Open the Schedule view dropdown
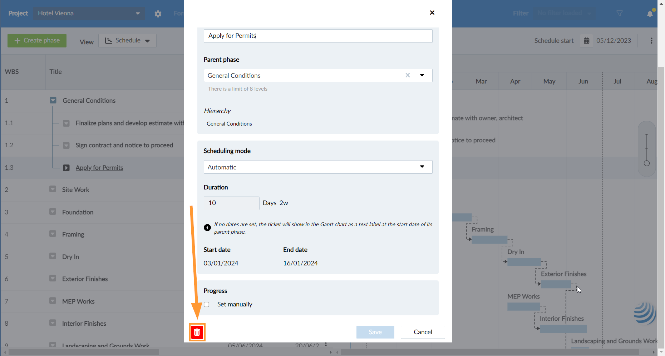The height and width of the screenshot is (356, 665). coord(127,41)
